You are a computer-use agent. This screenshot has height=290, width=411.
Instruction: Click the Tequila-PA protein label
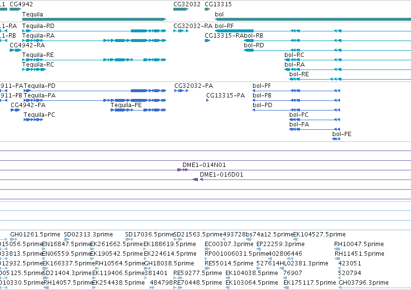(x=40, y=96)
